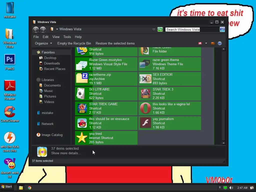Open the Music library
The height and width of the screenshot is (192, 256).
tap(48, 91)
